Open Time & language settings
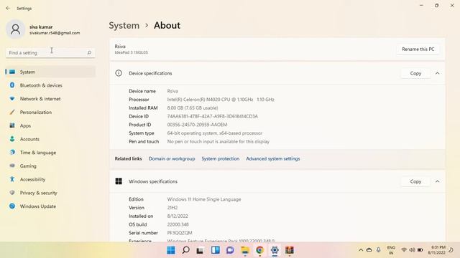This screenshot has height=258, width=460. [x=50, y=153]
